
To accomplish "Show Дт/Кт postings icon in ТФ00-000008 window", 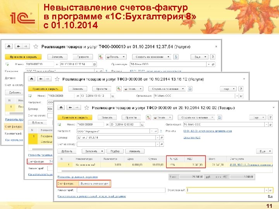I will (x=119, y=89).
